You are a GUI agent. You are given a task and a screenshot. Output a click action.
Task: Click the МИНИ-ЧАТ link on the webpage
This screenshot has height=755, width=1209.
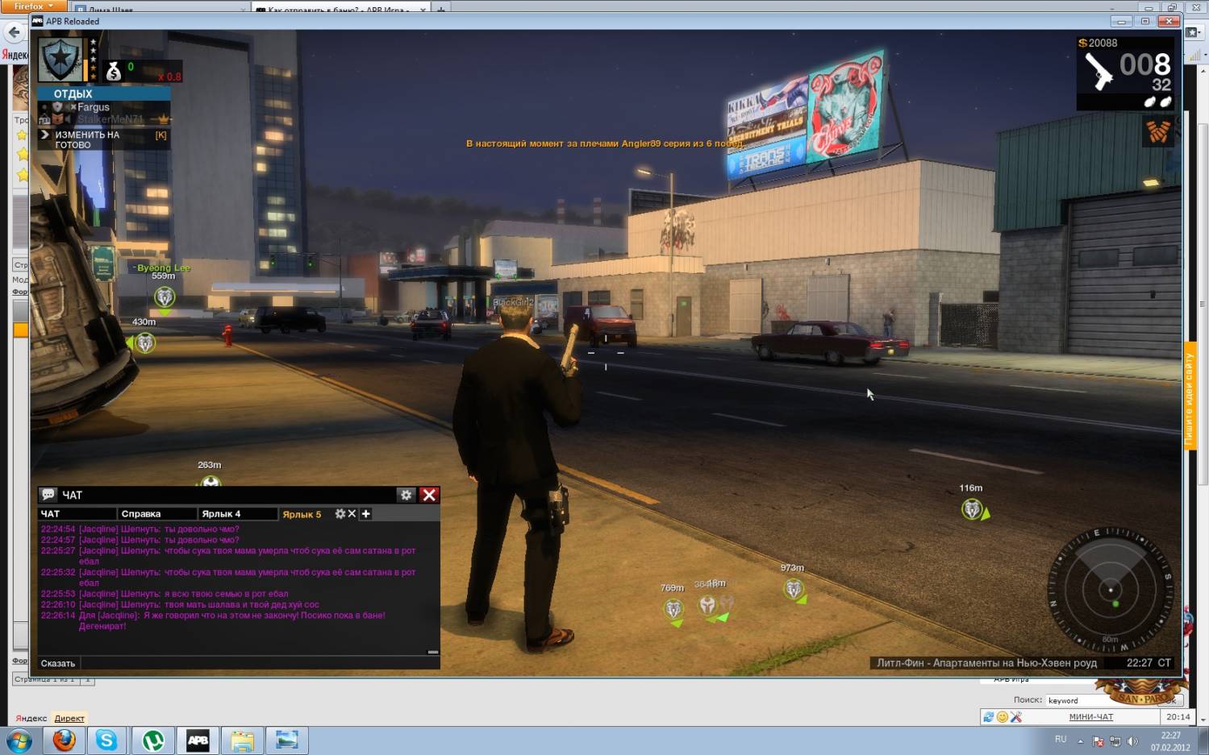coord(1090,716)
